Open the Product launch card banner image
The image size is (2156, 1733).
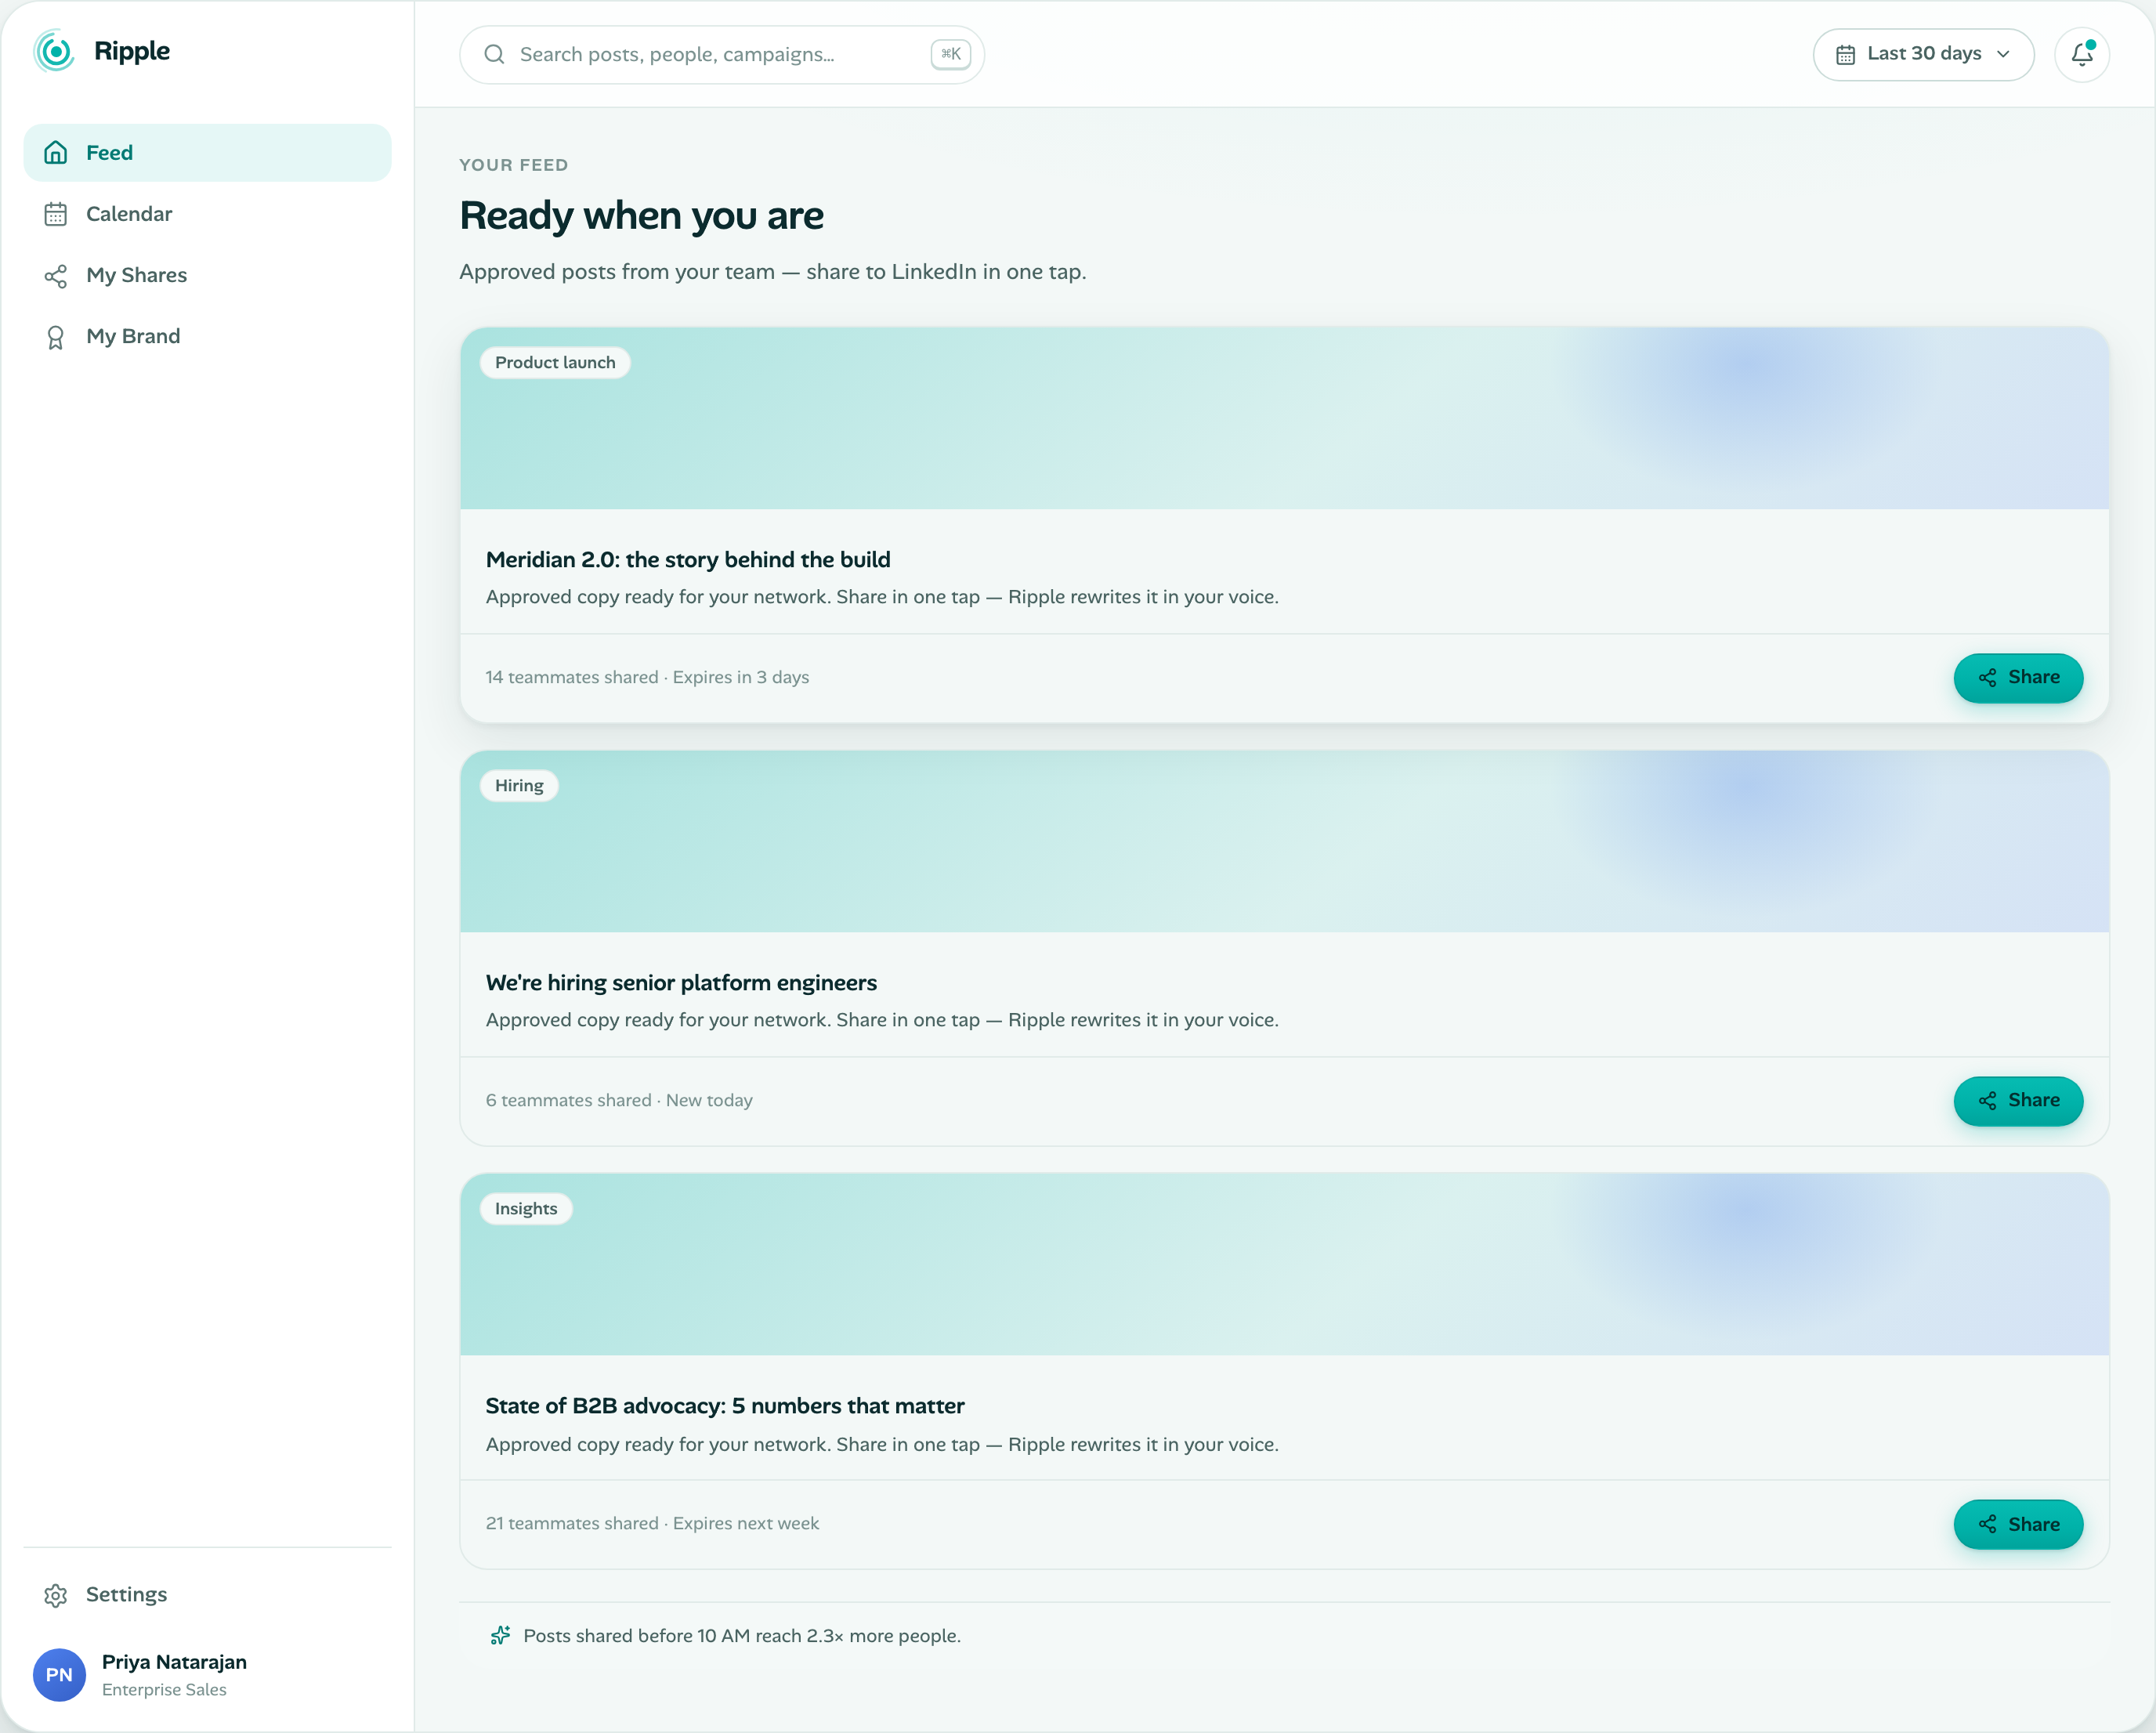(1284, 418)
